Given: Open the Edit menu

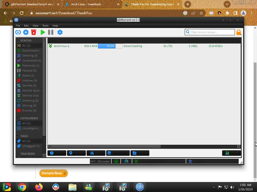Looking at the screenshot, I should pos(26,26).
